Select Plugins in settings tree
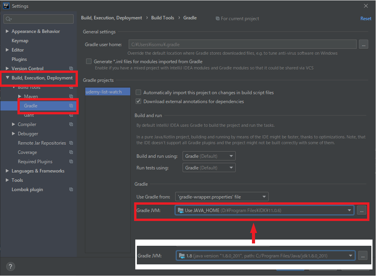 click(x=19, y=59)
